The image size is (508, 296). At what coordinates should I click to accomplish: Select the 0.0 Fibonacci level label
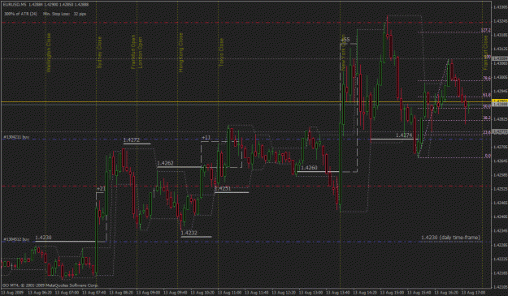coord(488,156)
